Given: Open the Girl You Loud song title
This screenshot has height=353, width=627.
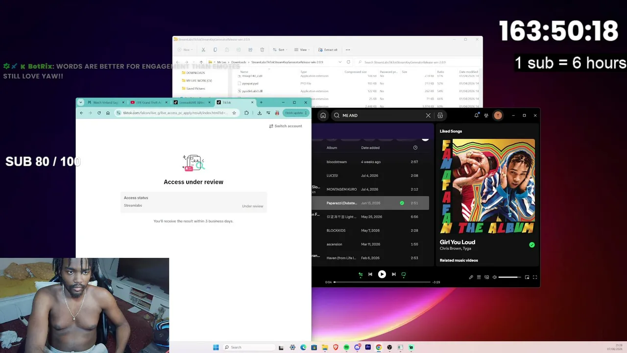Looking at the screenshot, I should 458,242.
